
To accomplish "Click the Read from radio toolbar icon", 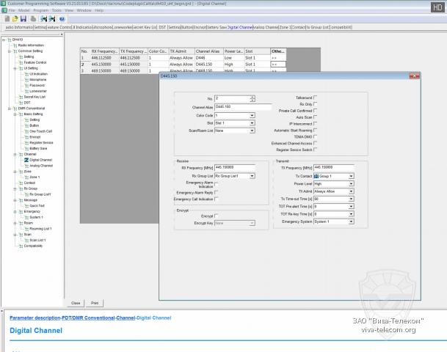I will [43, 19].
